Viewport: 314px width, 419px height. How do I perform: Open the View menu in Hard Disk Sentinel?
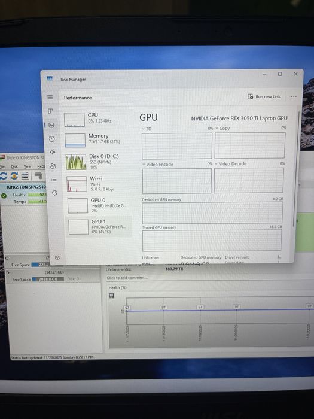pyautogui.click(x=28, y=166)
